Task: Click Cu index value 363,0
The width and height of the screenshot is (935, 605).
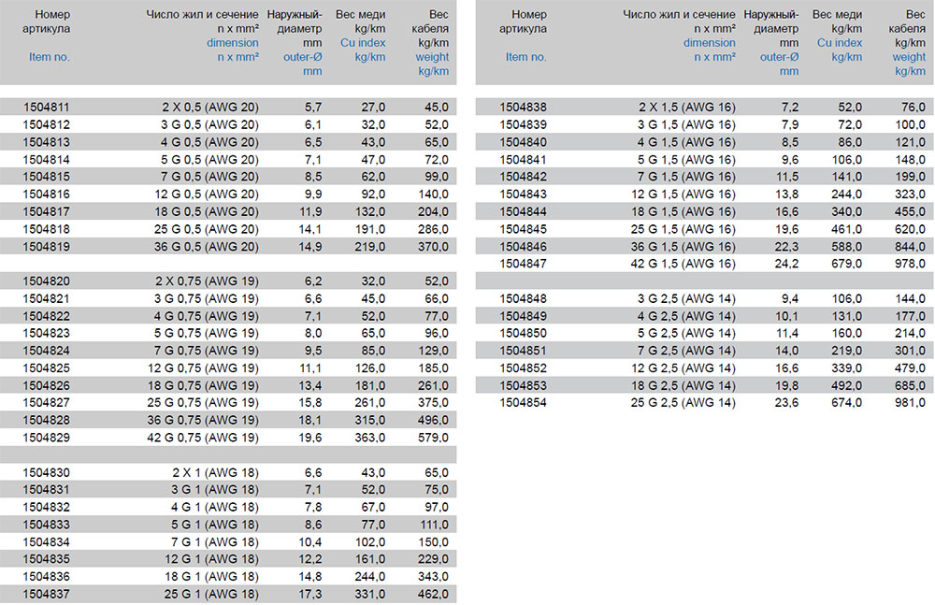Action: point(369,438)
